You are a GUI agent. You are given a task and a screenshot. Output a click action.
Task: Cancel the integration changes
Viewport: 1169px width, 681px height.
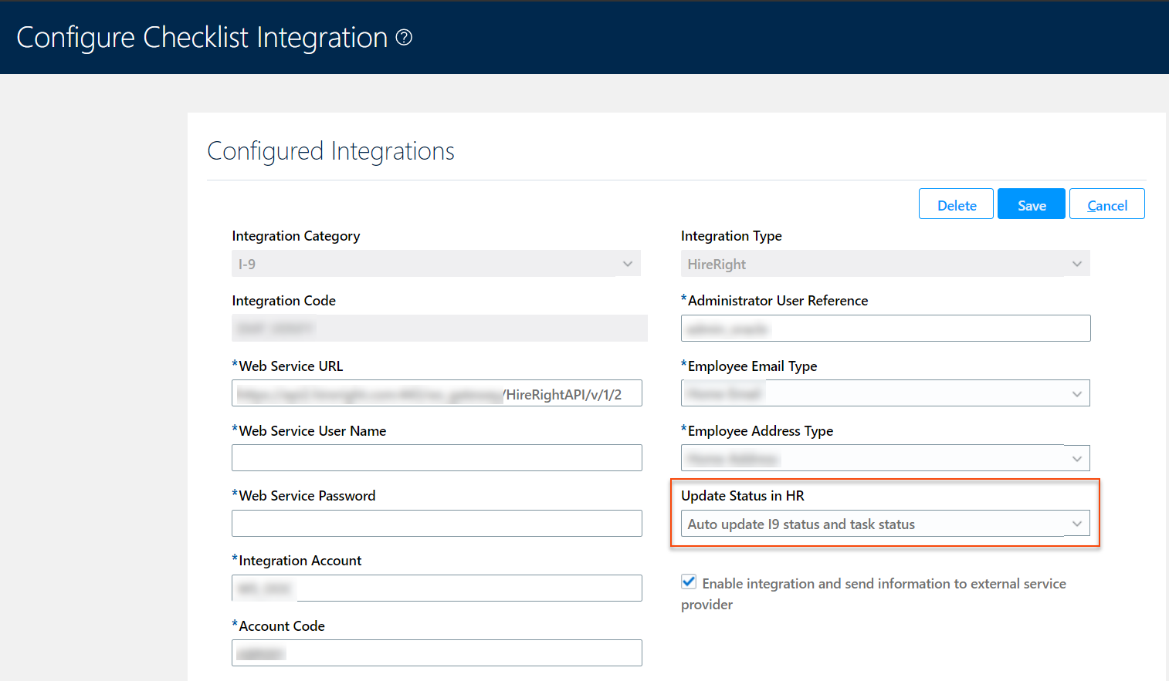1106,204
